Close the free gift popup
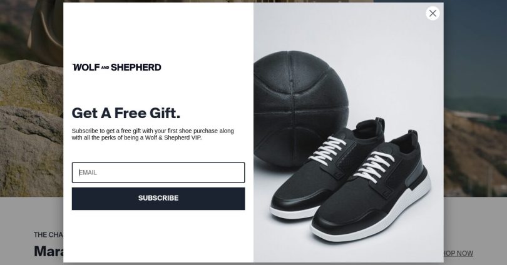Viewport: 507px width, 265px height. click(x=433, y=13)
